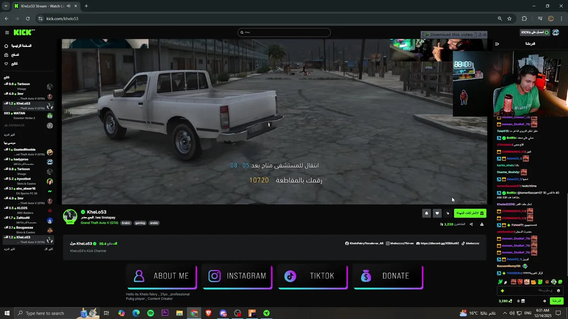Open kyootbot Slots & Casino channel
Viewport: 568px width, 319px height.
tap(28, 181)
